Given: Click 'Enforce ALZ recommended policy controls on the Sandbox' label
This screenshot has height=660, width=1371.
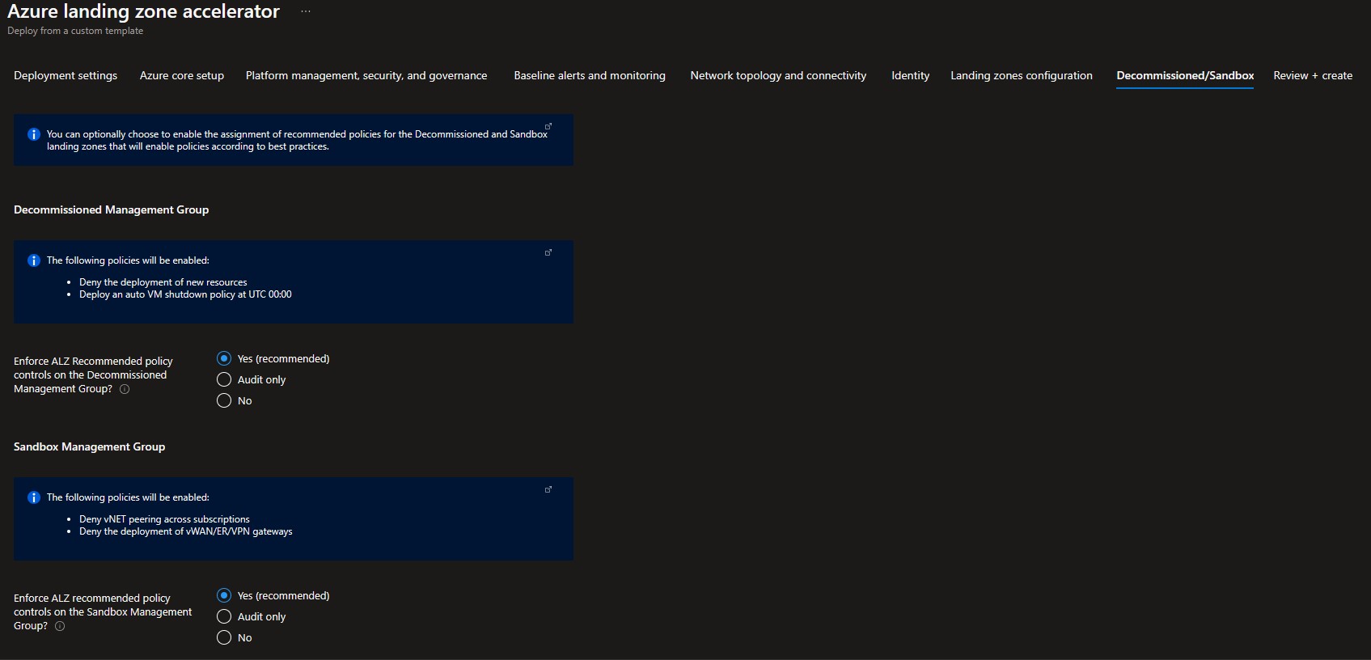Looking at the screenshot, I should pyautogui.click(x=103, y=611).
